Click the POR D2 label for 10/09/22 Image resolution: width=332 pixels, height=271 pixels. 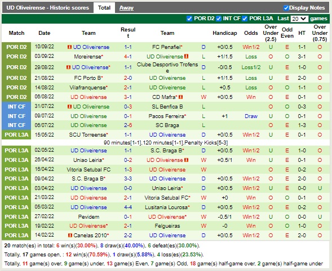coord(16,47)
